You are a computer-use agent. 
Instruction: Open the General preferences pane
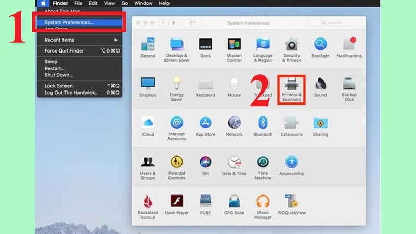(148, 48)
